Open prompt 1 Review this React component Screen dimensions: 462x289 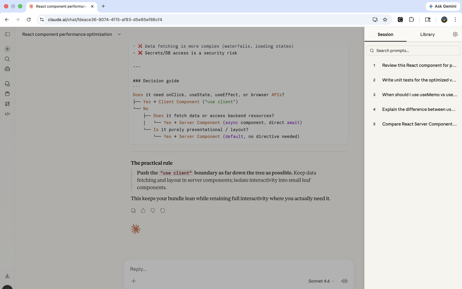(x=413, y=65)
